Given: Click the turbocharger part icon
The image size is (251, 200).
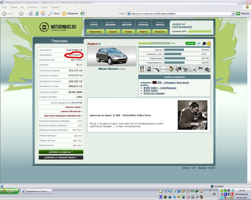Looking at the screenshot, I should [185, 69].
